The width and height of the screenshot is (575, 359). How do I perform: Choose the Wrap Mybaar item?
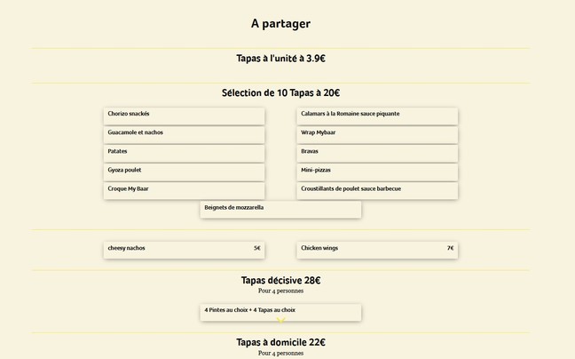(377, 134)
